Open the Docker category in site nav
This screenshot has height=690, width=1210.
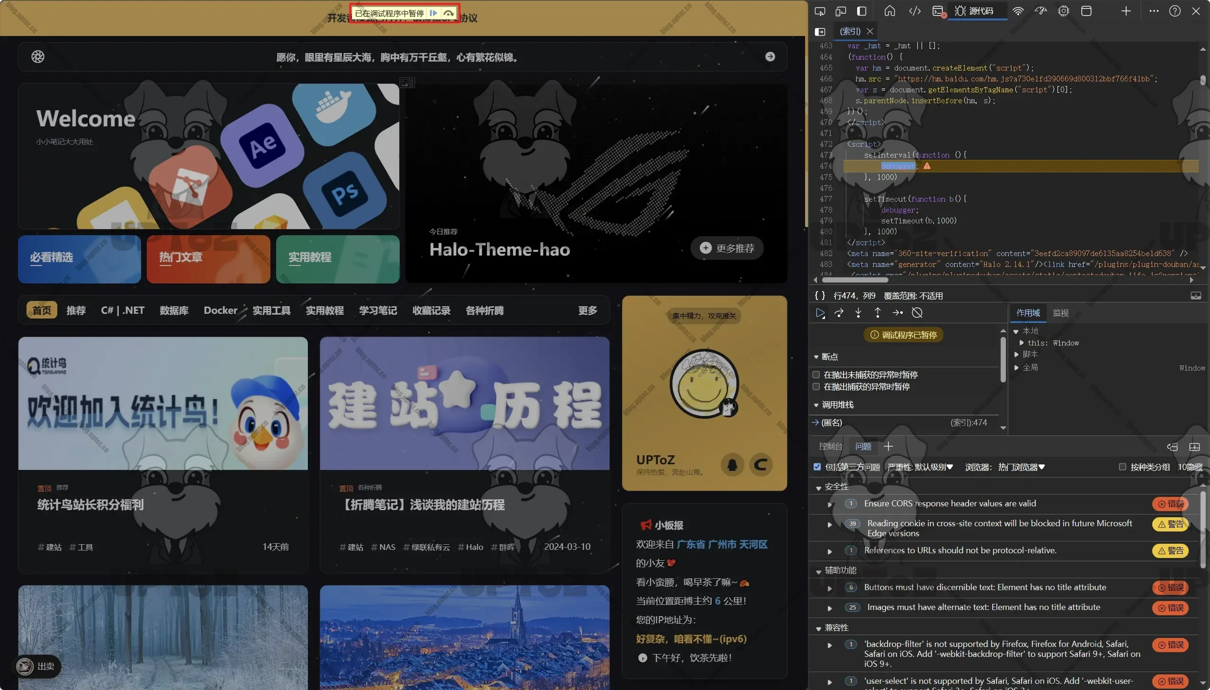point(221,310)
